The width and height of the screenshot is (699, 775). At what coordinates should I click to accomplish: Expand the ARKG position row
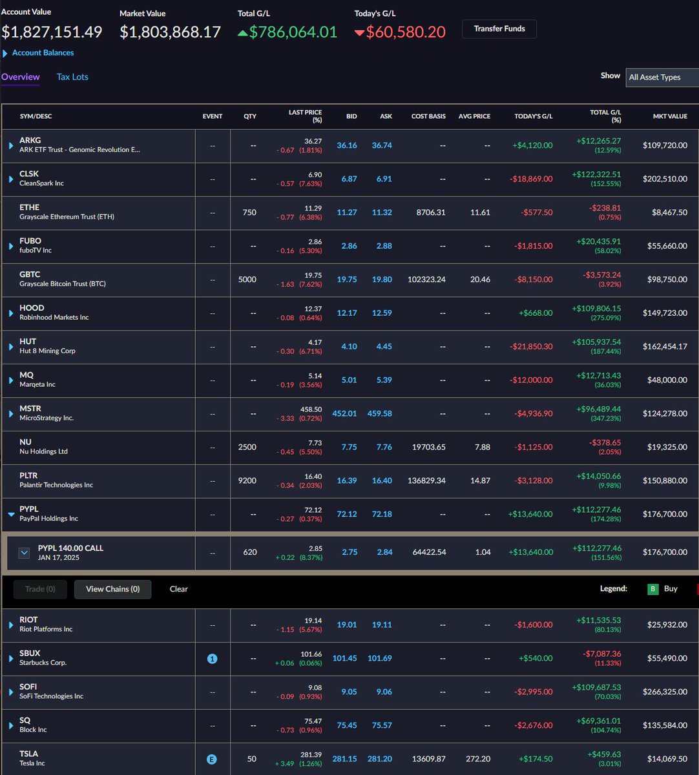10,145
